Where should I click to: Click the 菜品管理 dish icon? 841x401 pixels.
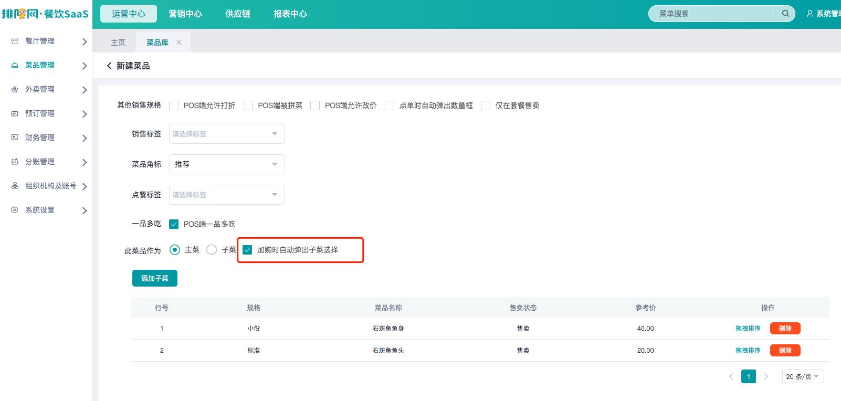pos(15,65)
